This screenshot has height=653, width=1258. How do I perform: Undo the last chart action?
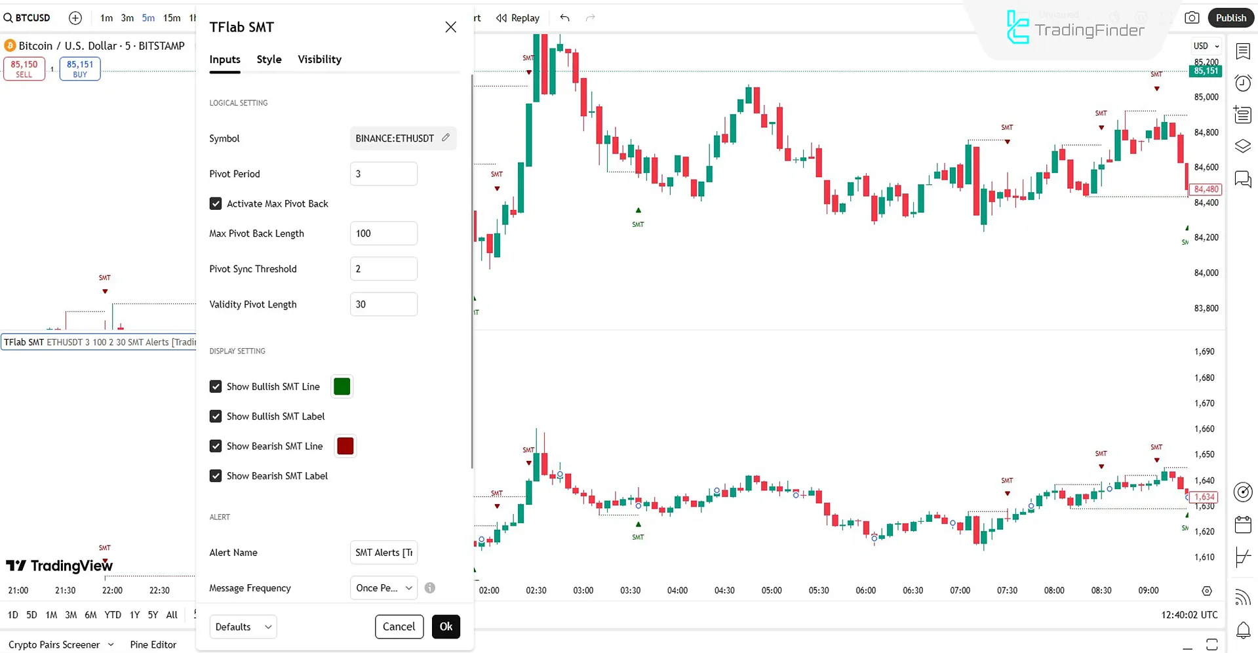pyautogui.click(x=564, y=18)
